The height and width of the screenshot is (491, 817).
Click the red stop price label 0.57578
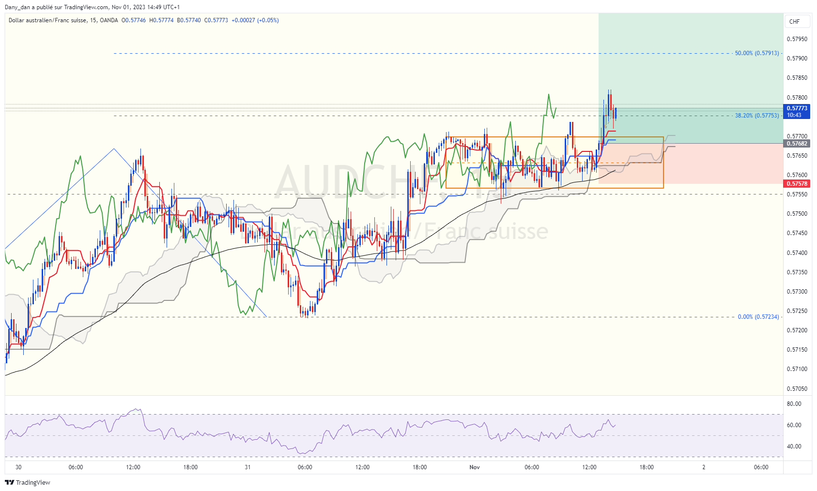click(797, 184)
